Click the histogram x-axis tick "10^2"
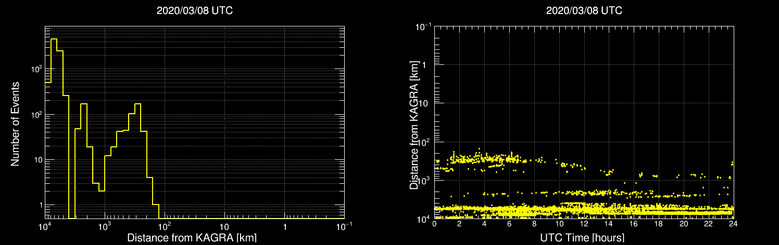This screenshot has width=779, height=245. (165, 226)
